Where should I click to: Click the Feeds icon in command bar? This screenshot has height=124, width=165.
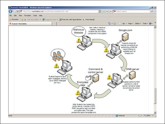point(115,24)
